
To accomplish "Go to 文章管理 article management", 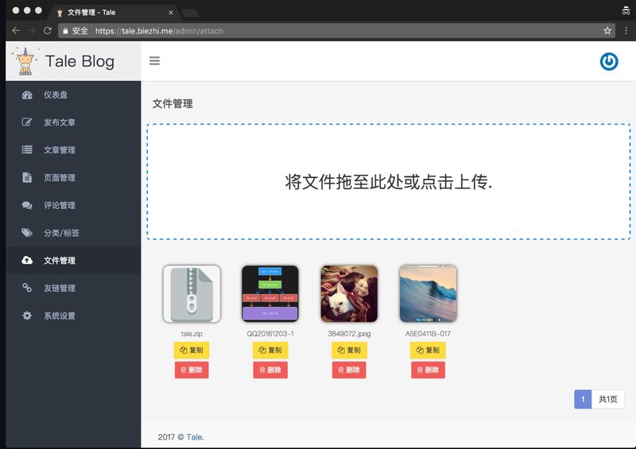I will click(73, 150).
